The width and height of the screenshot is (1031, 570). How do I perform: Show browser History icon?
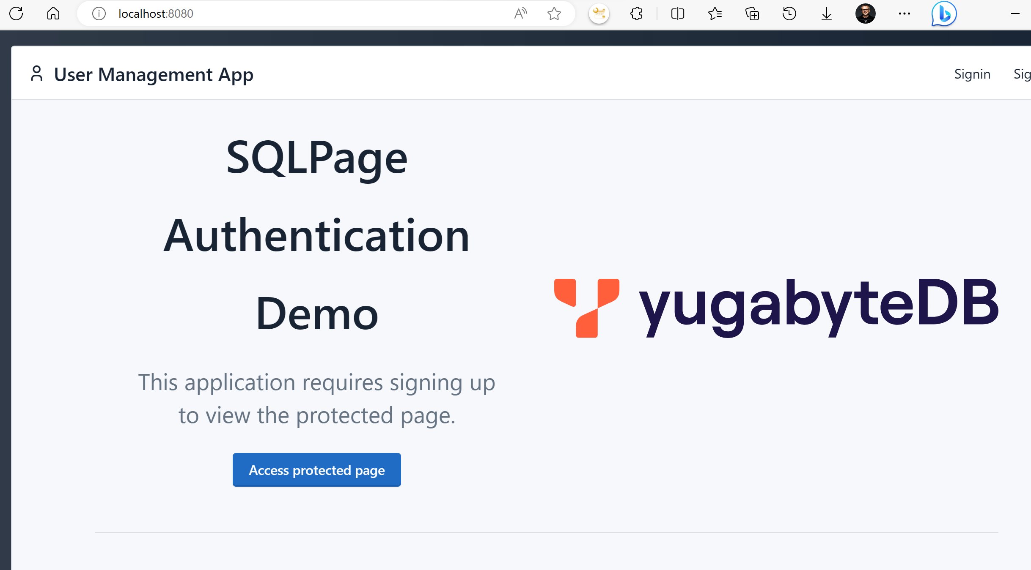point(789,14)
